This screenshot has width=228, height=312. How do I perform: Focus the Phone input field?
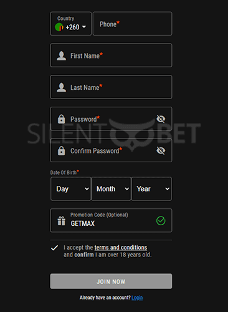coord(133,24)
